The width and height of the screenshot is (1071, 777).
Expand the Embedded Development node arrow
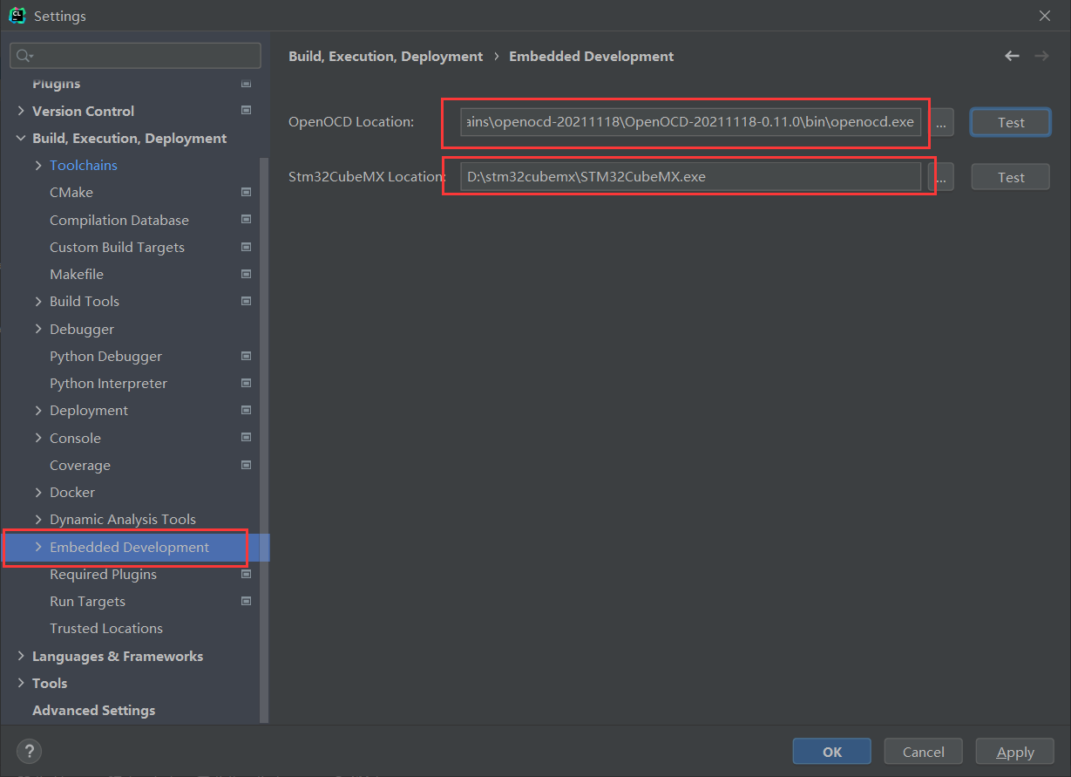pyautogui.click(x=38, y=547)
